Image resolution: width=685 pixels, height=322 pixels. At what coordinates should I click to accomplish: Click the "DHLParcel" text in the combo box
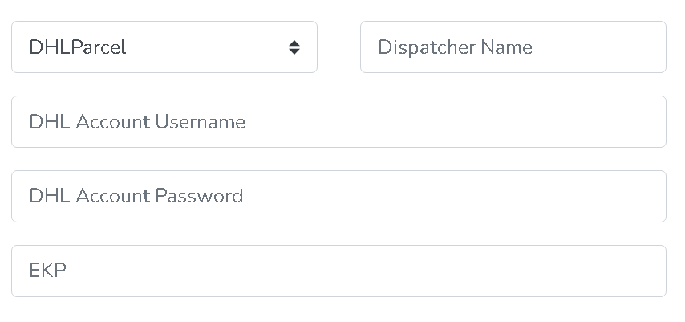pyautogui.click(x=78, y=47)
